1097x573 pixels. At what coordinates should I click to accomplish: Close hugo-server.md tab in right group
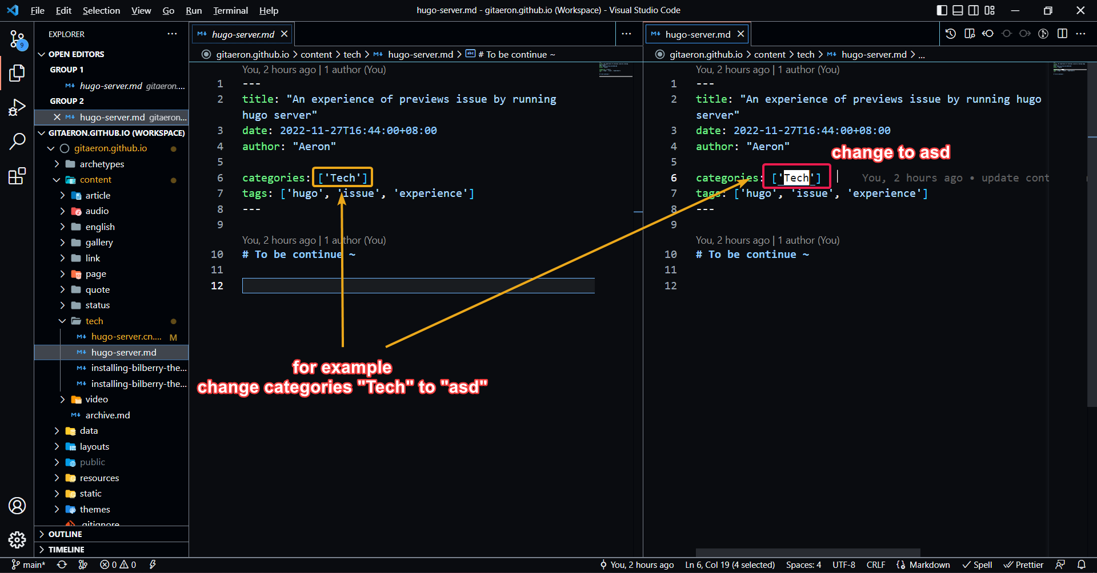[x=740, y=34]
